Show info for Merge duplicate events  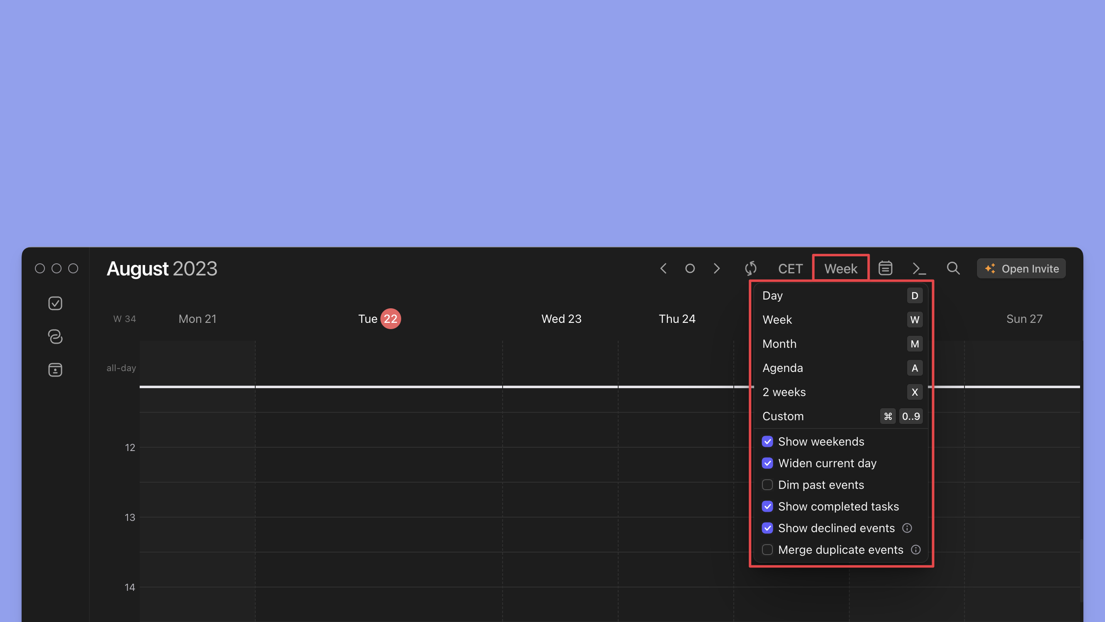pyautogui.click(x=916, y=550)
